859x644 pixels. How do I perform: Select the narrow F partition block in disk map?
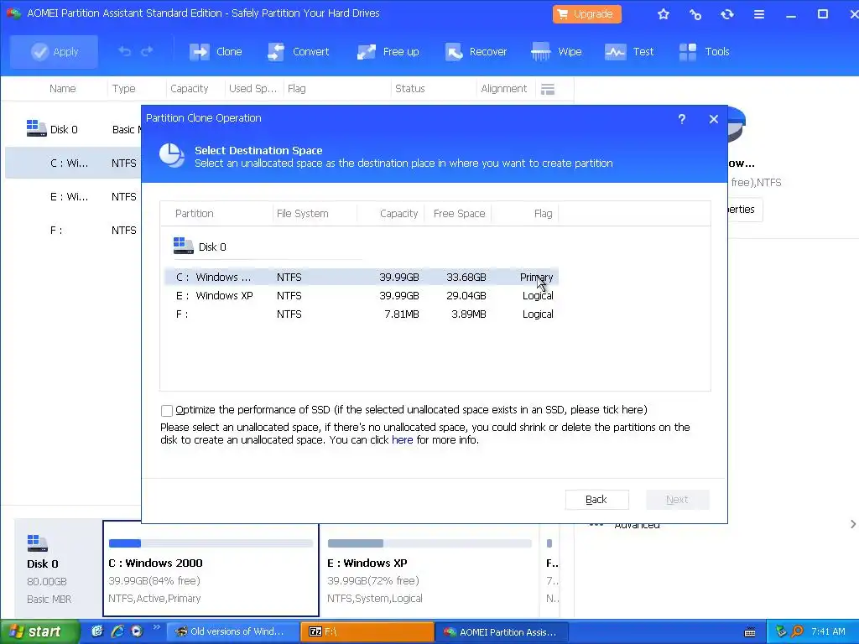[x=550, y=569]
